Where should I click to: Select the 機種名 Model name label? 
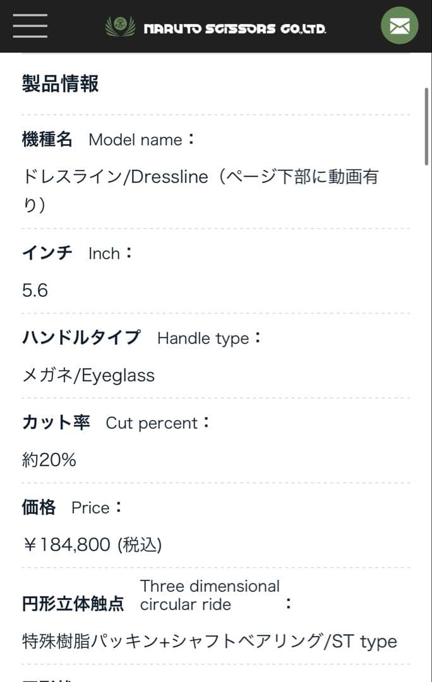[109, 140]
